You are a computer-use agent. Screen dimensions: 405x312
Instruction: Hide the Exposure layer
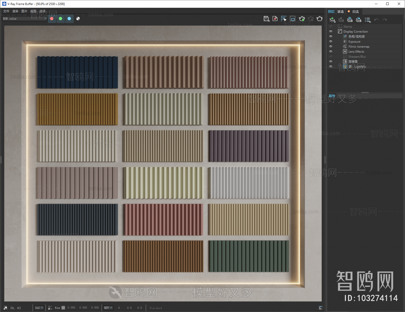[331, 41]
